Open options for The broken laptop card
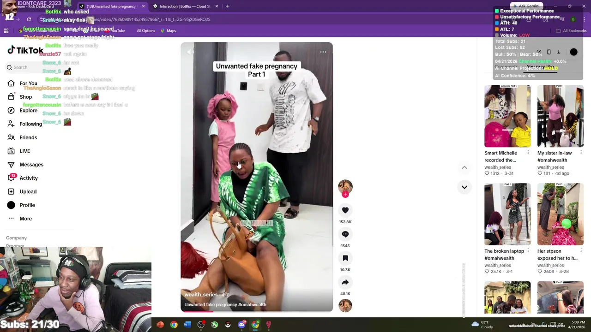This screenshot has height=332, width=591. (528, 251)
